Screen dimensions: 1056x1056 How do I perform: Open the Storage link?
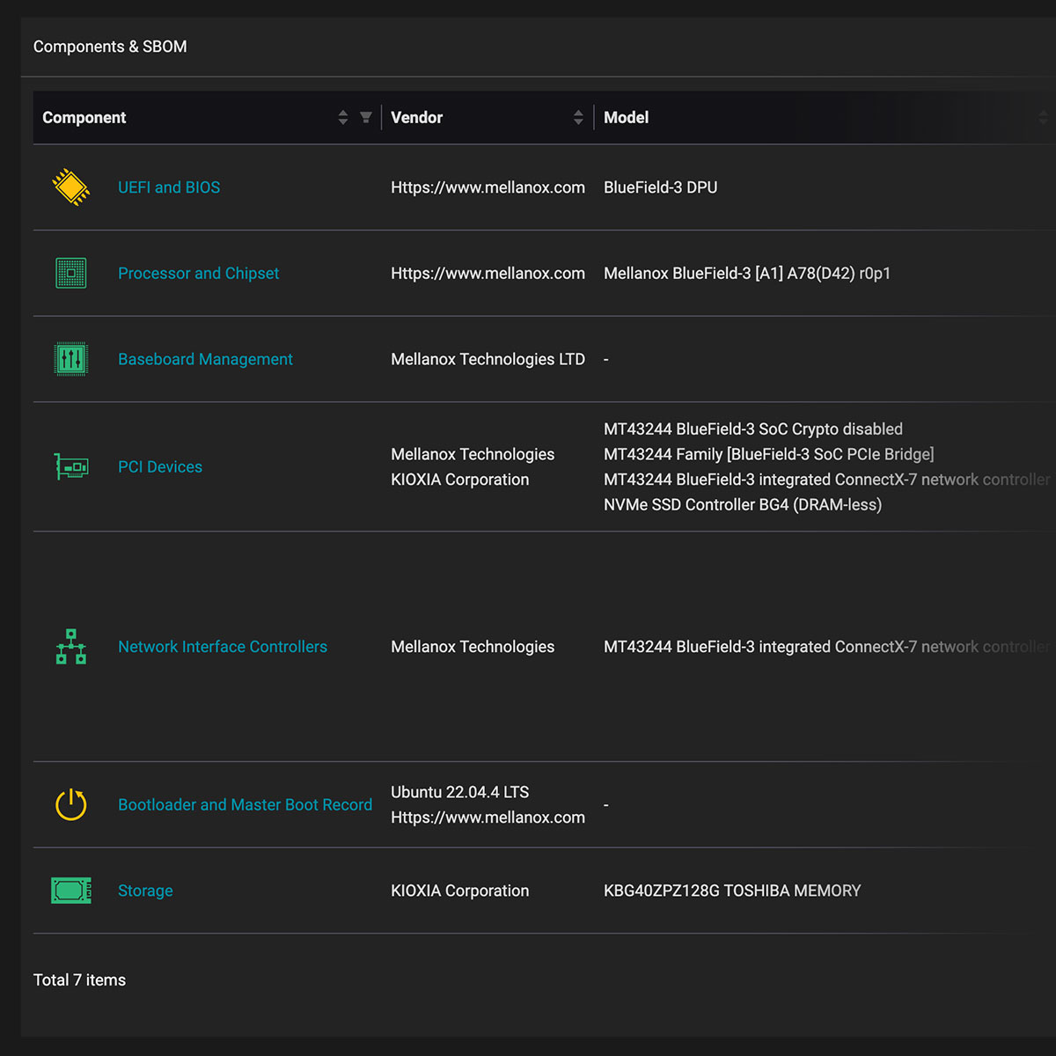145,891
